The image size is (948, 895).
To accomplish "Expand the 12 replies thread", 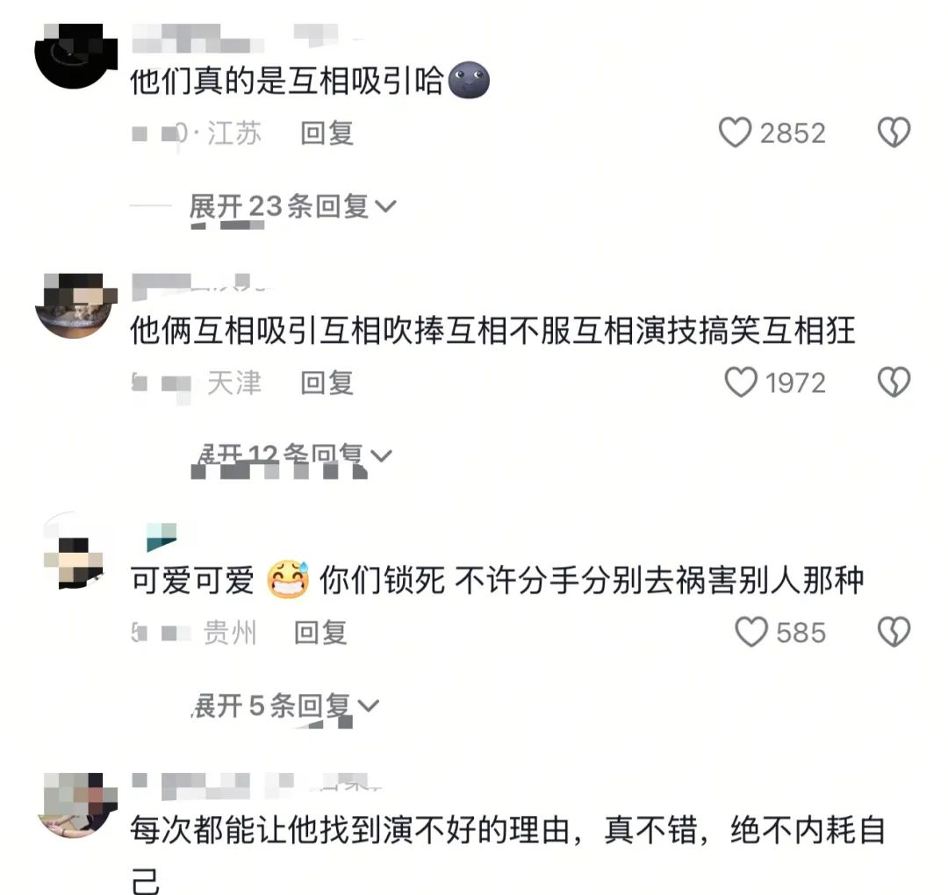I will [x=292, y=456].
